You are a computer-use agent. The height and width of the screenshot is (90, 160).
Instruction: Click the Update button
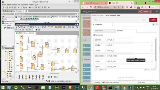153,20
